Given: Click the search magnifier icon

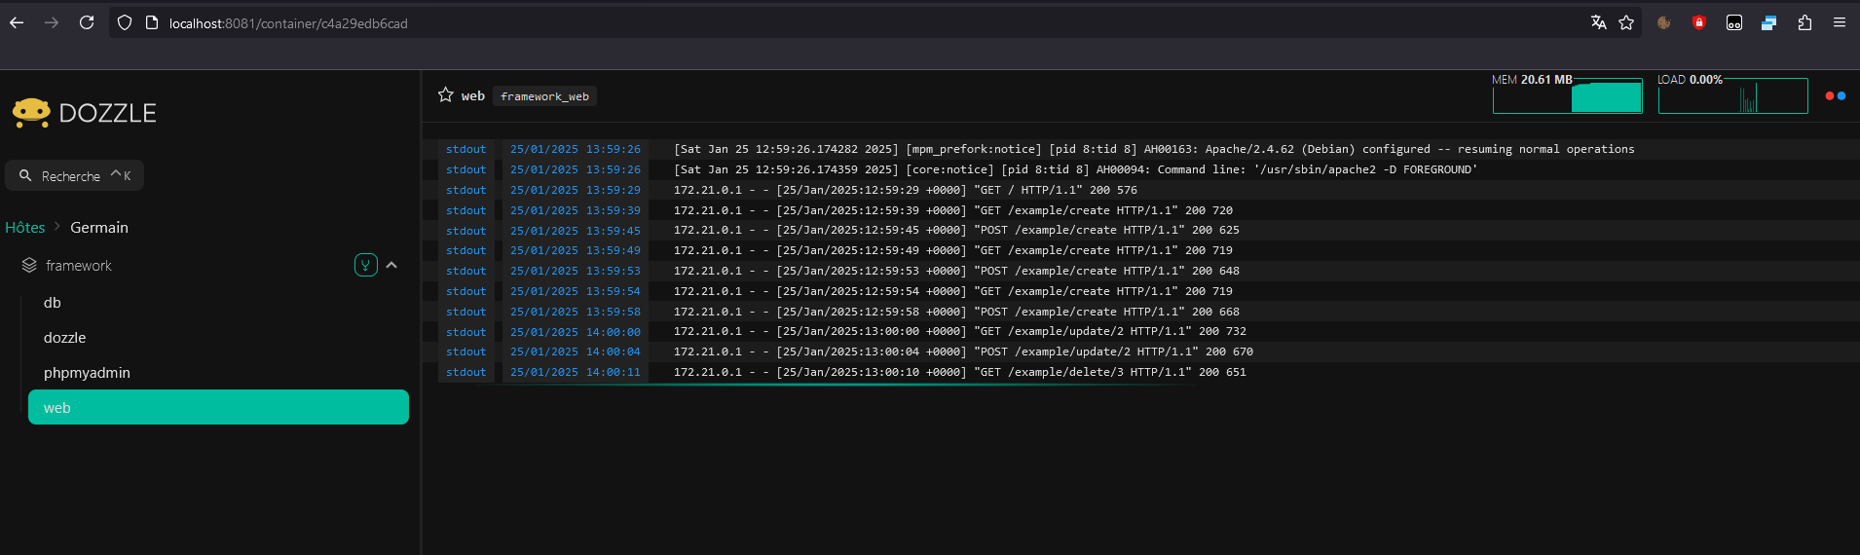Looking at the screenshot, I should click(x=25, y=175).
